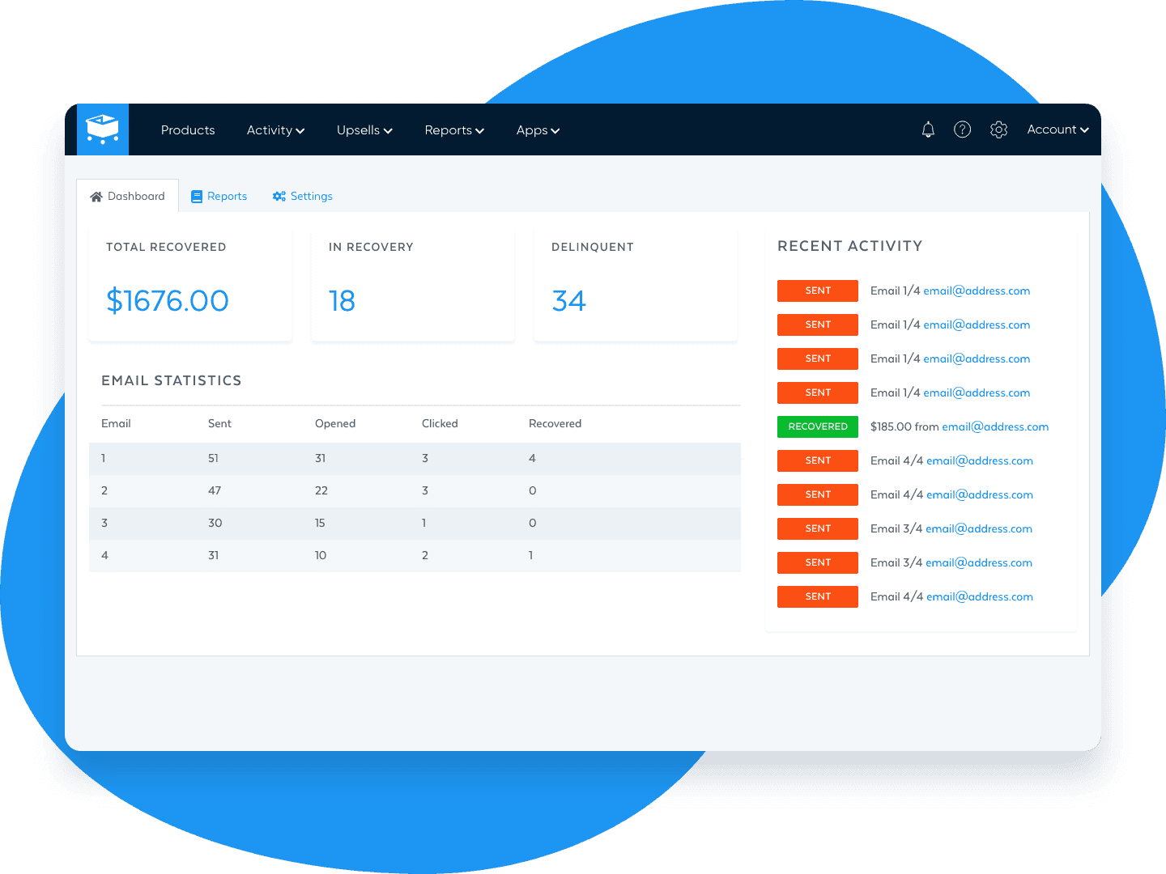The width and height of the screenshot is (1166, 874).
Task: Open the help question mark icon
Action: click(x=963, y=129)
